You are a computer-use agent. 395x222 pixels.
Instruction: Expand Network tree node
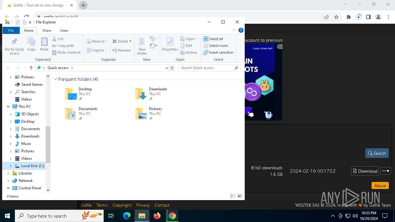pyautogui.click(x=8, y=181)
